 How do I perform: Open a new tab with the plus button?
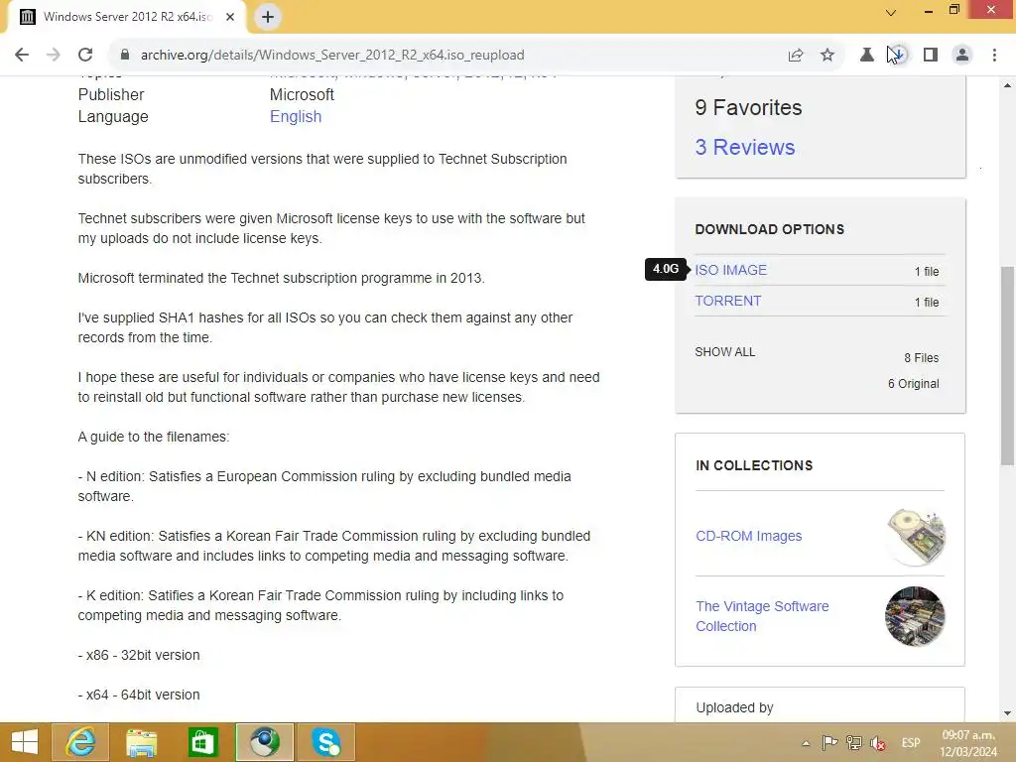click(x=268, y=17)
